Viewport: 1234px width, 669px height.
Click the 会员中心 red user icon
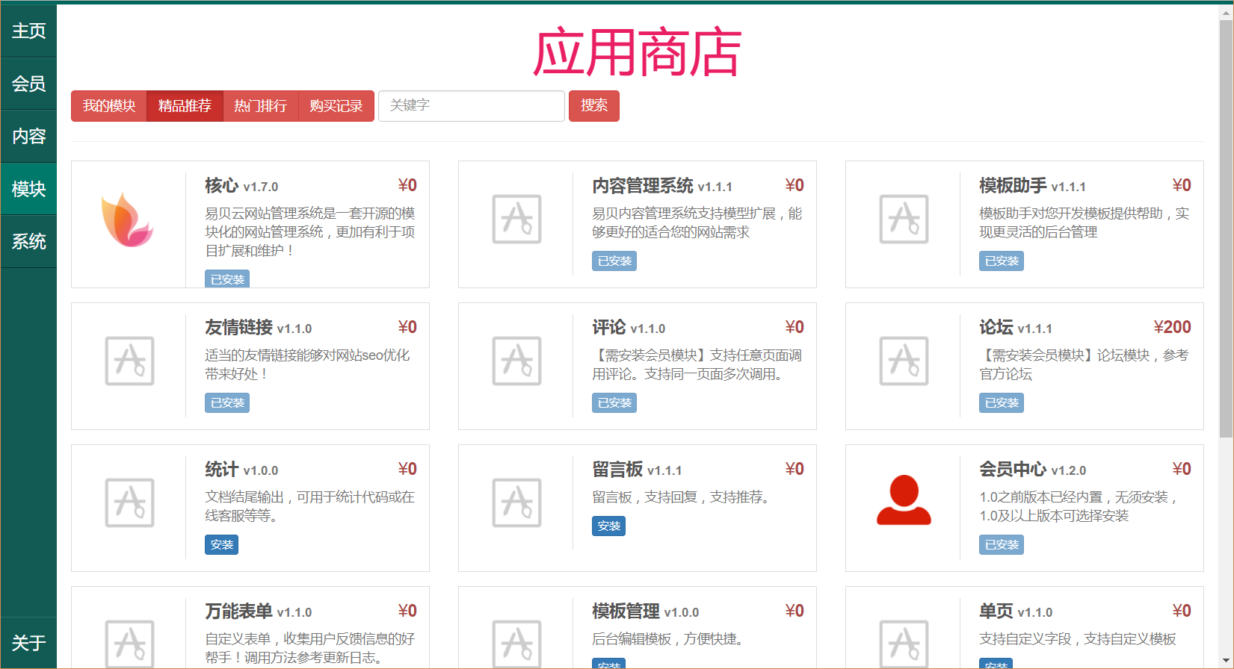point(904,500)
